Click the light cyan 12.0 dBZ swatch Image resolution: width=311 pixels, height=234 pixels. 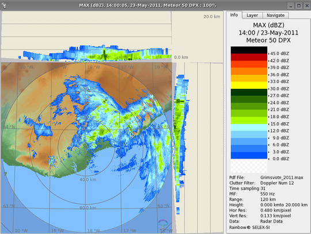click(249, 127)
